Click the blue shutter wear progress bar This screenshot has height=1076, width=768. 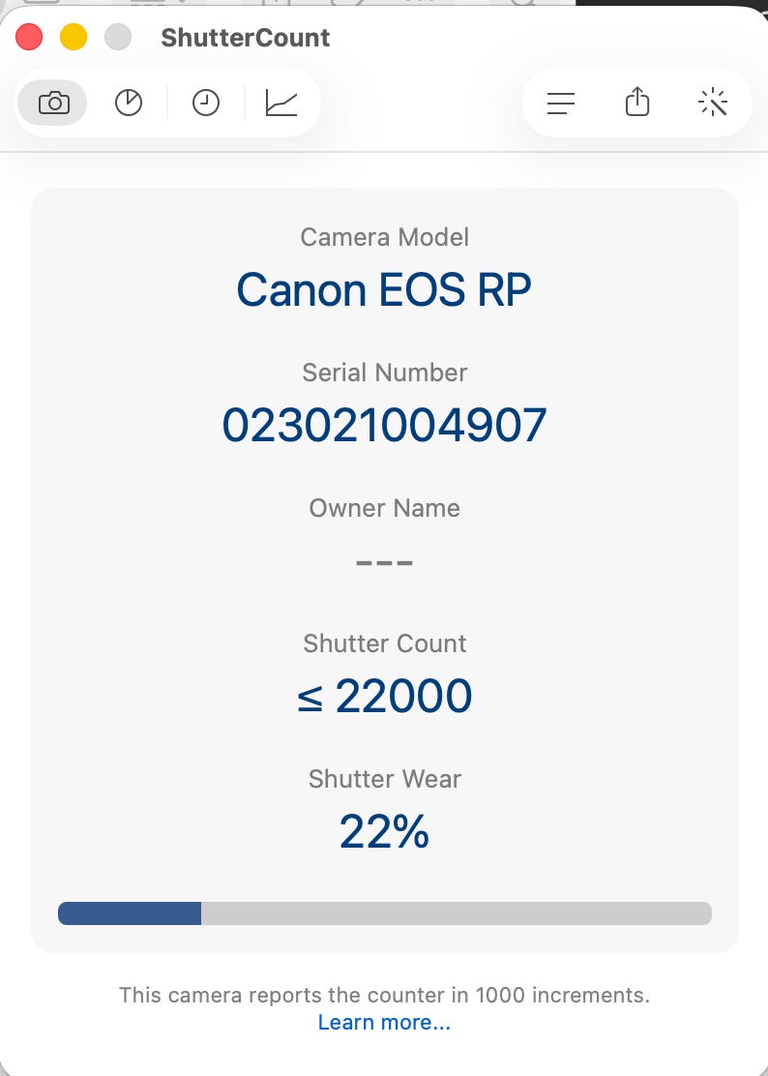point(130,913)
